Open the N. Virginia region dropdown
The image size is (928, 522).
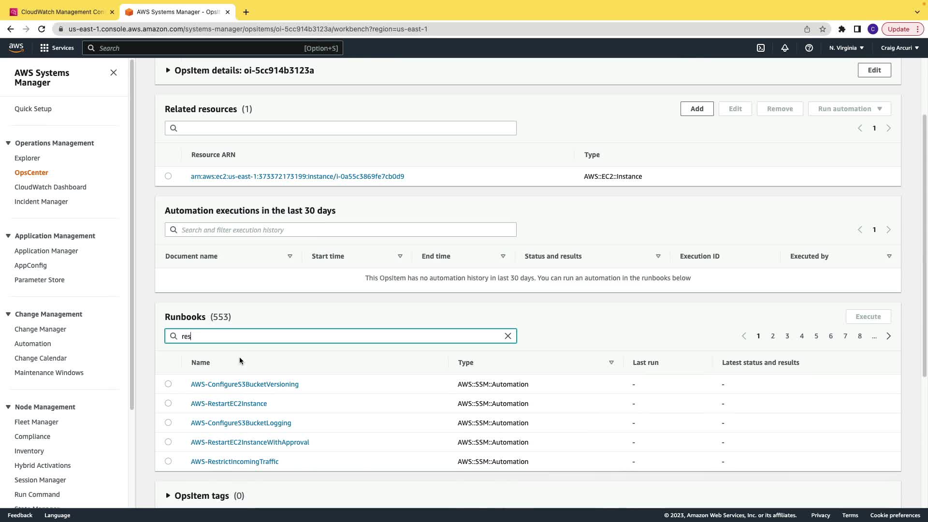(x=846, y=48)
